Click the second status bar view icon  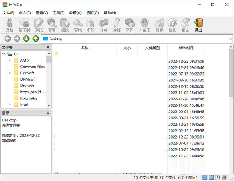tap(211, 177)
